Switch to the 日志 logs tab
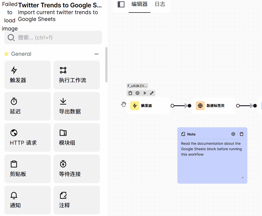 (x=160, y=4)
